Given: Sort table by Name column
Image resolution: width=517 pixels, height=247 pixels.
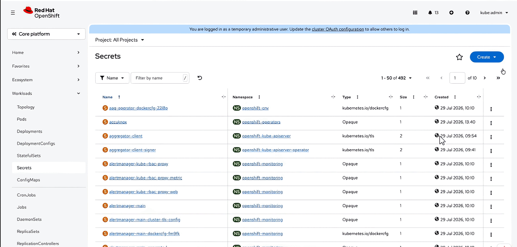Looking at the screenshot, I should point(111,97).
